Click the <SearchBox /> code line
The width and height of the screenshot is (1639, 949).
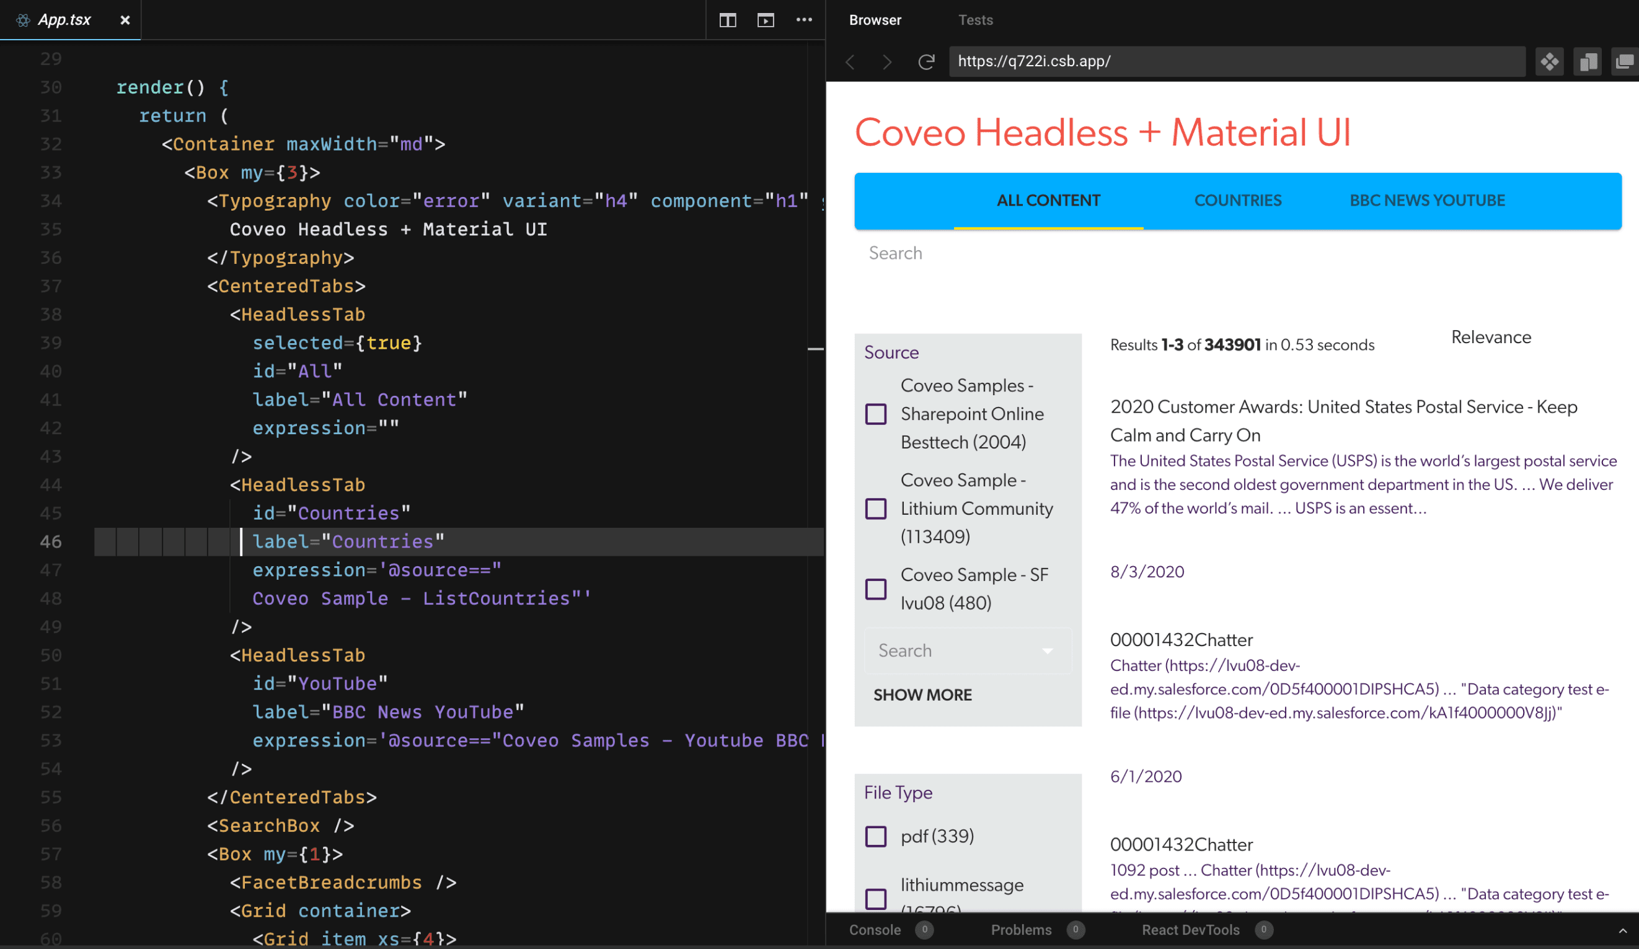pyautogui.click(x=280, y=826)
